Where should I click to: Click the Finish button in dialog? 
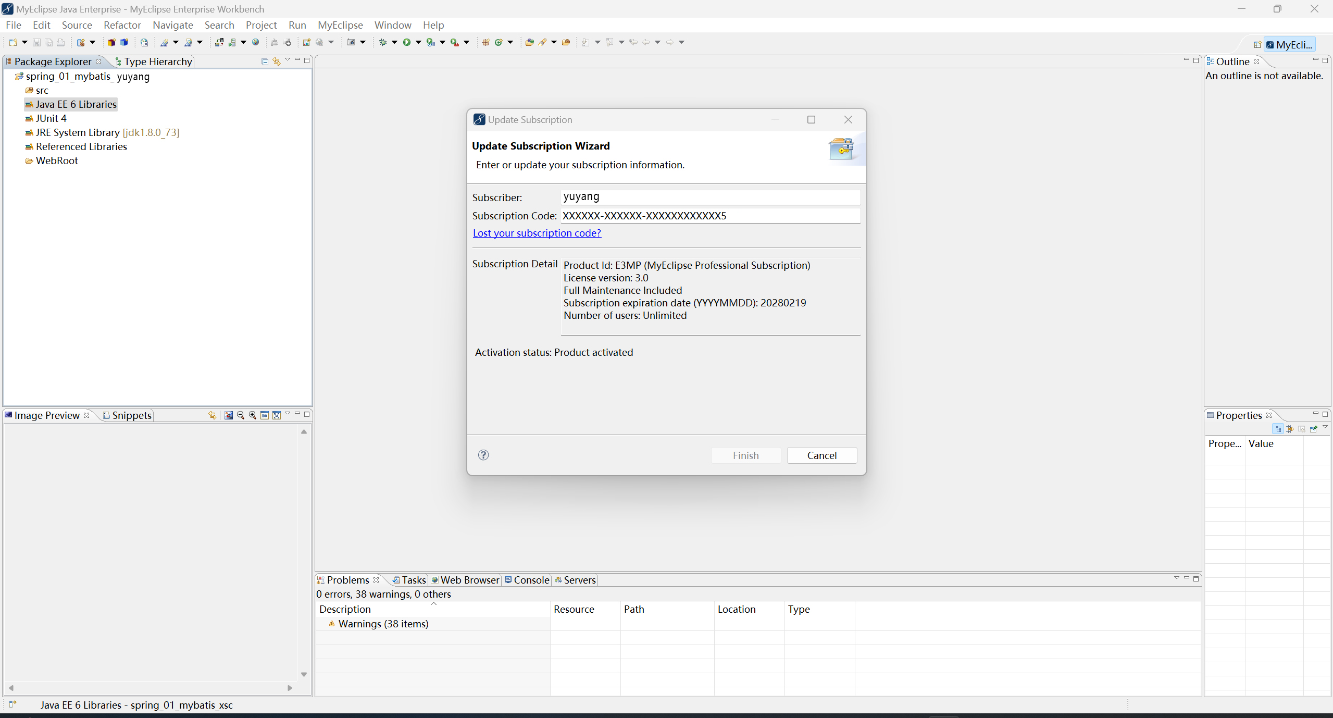(x=745, y=455)
